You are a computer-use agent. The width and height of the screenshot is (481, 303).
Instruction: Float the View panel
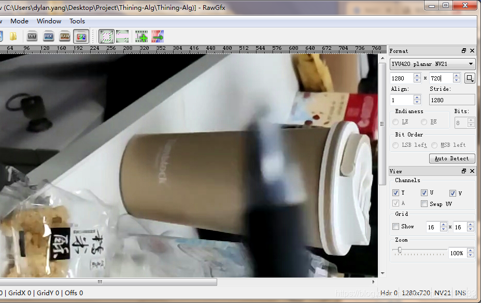click(463, 171)
